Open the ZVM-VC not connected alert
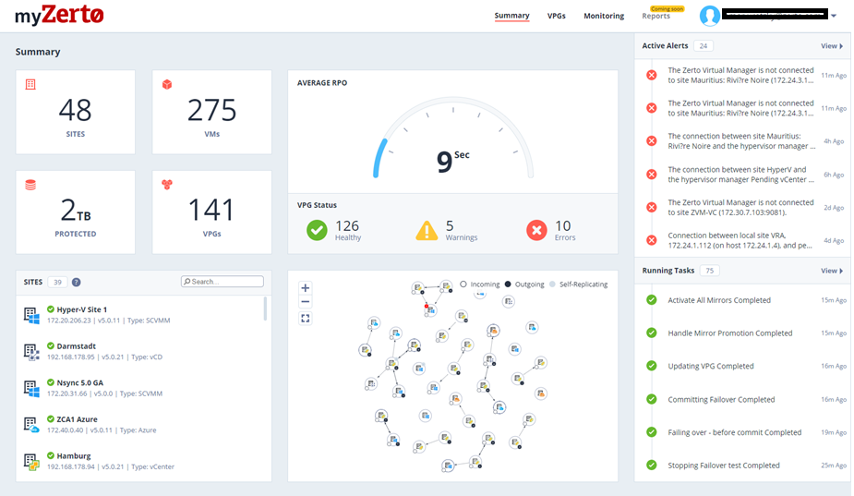 click(743, 207)
